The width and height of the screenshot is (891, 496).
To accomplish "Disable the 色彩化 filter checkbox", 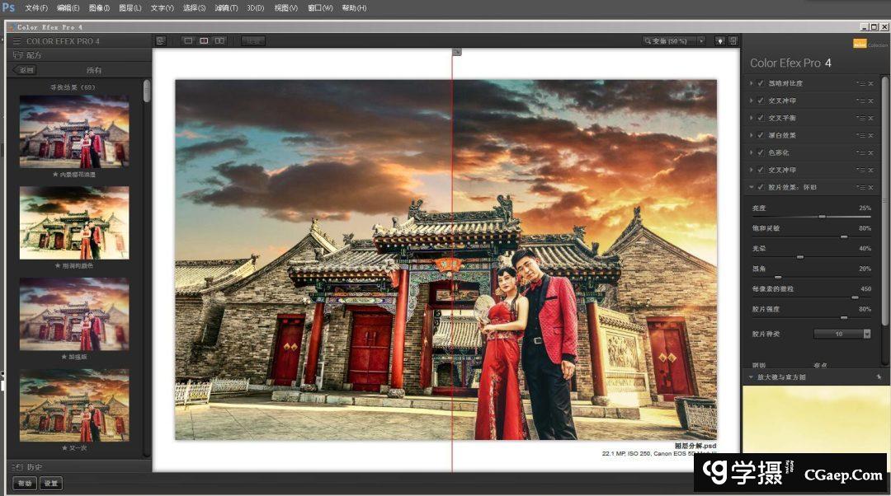I will [760, 152].
